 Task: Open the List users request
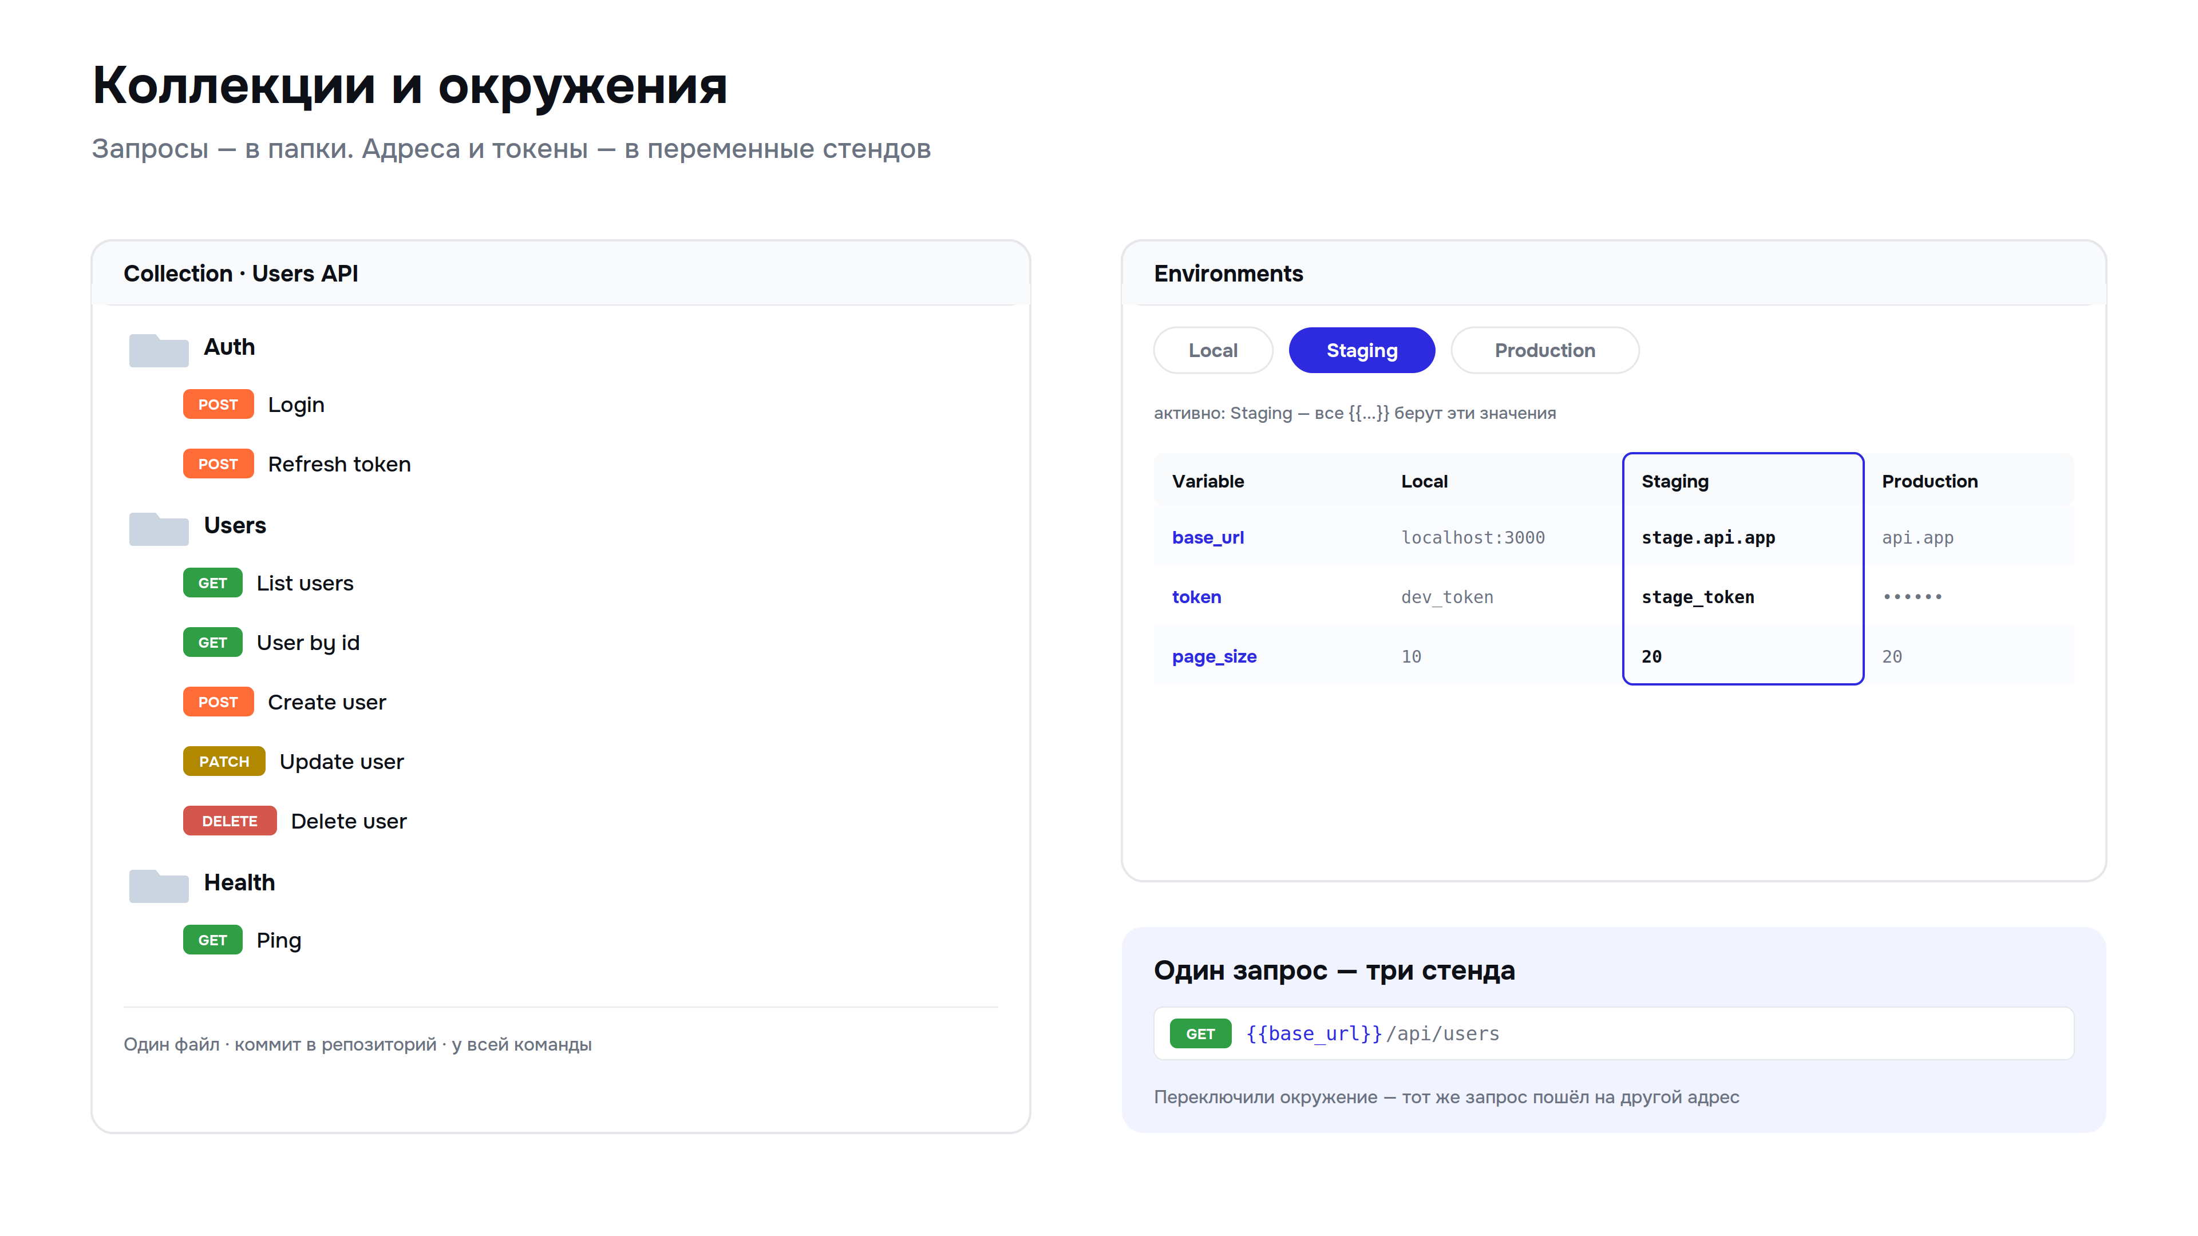[305, 584]
